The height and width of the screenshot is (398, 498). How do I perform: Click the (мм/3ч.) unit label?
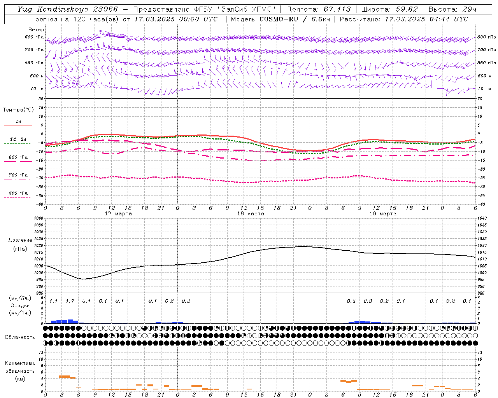(x=20, y=298)
